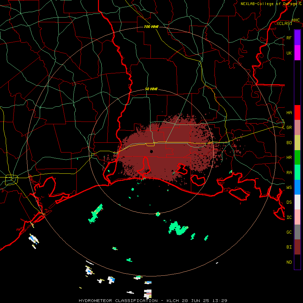This screenshot has height=303, width=303.
Task: Click the dark green HR legend swatch
Action: [297, 157]
